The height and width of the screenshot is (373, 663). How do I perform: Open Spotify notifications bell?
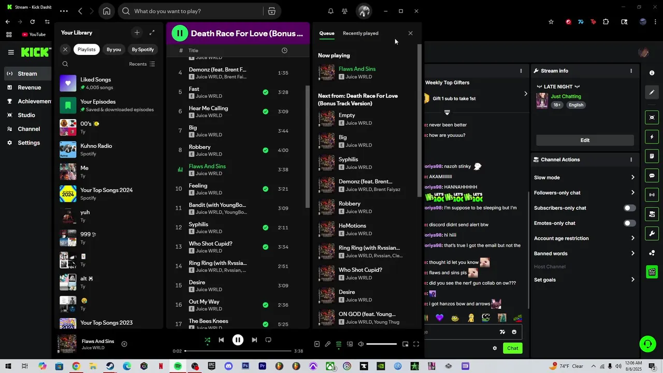click(x=330, y=11)
